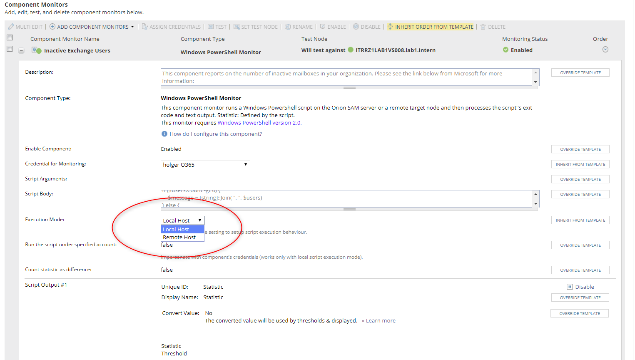
Task: Click inside the Script Body text area
Action: click(346, 199)
